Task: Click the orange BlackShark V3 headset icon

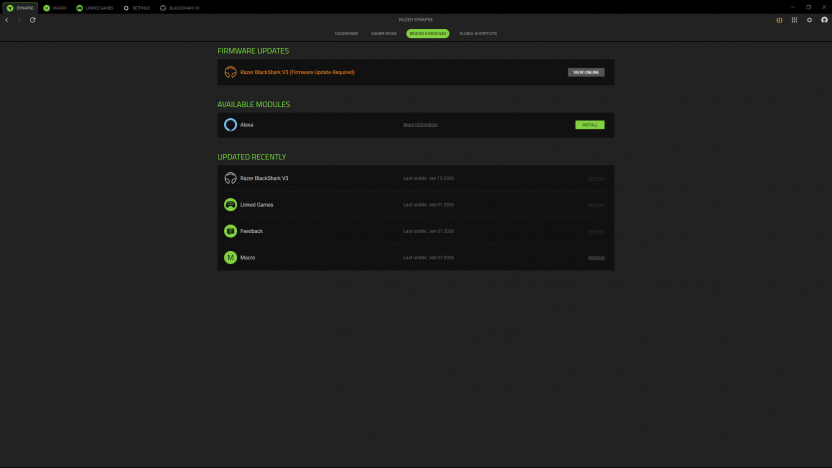Action: [230, 72]
